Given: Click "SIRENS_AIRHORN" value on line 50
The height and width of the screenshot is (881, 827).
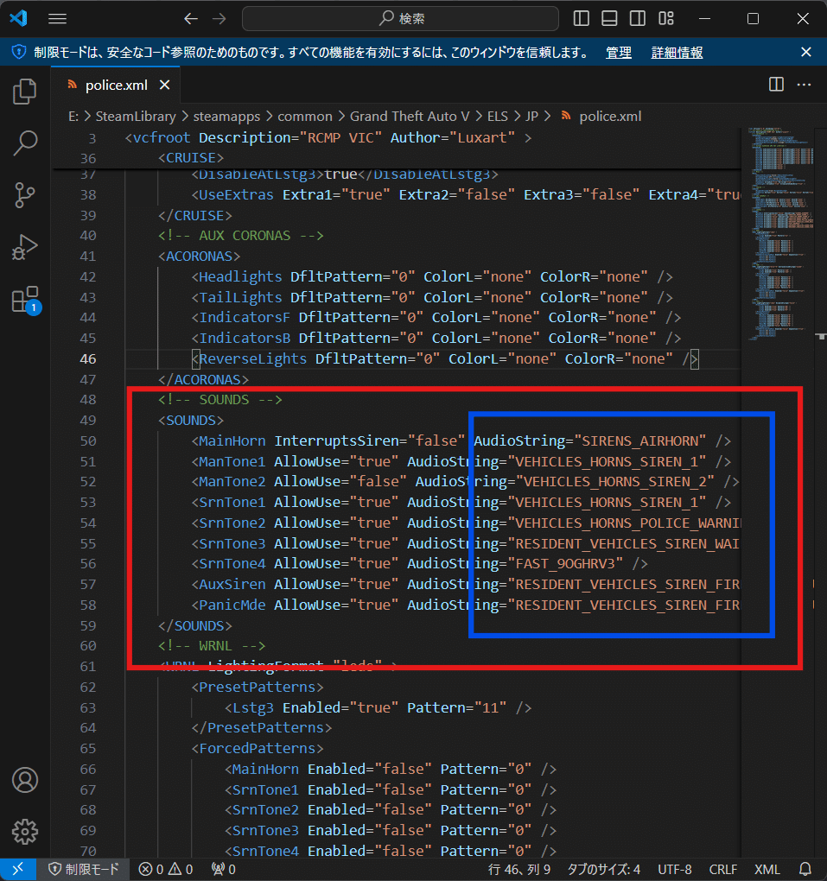Looking at the screenshot, I should [639, 441].
